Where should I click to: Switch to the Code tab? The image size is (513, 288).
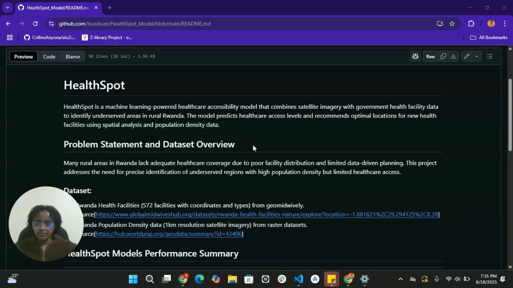49,56
